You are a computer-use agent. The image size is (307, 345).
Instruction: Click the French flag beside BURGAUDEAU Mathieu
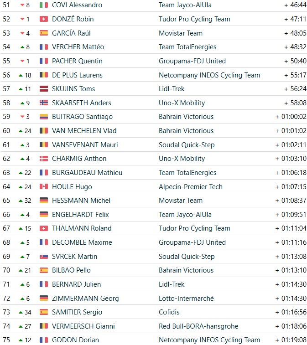pos(44,172)
